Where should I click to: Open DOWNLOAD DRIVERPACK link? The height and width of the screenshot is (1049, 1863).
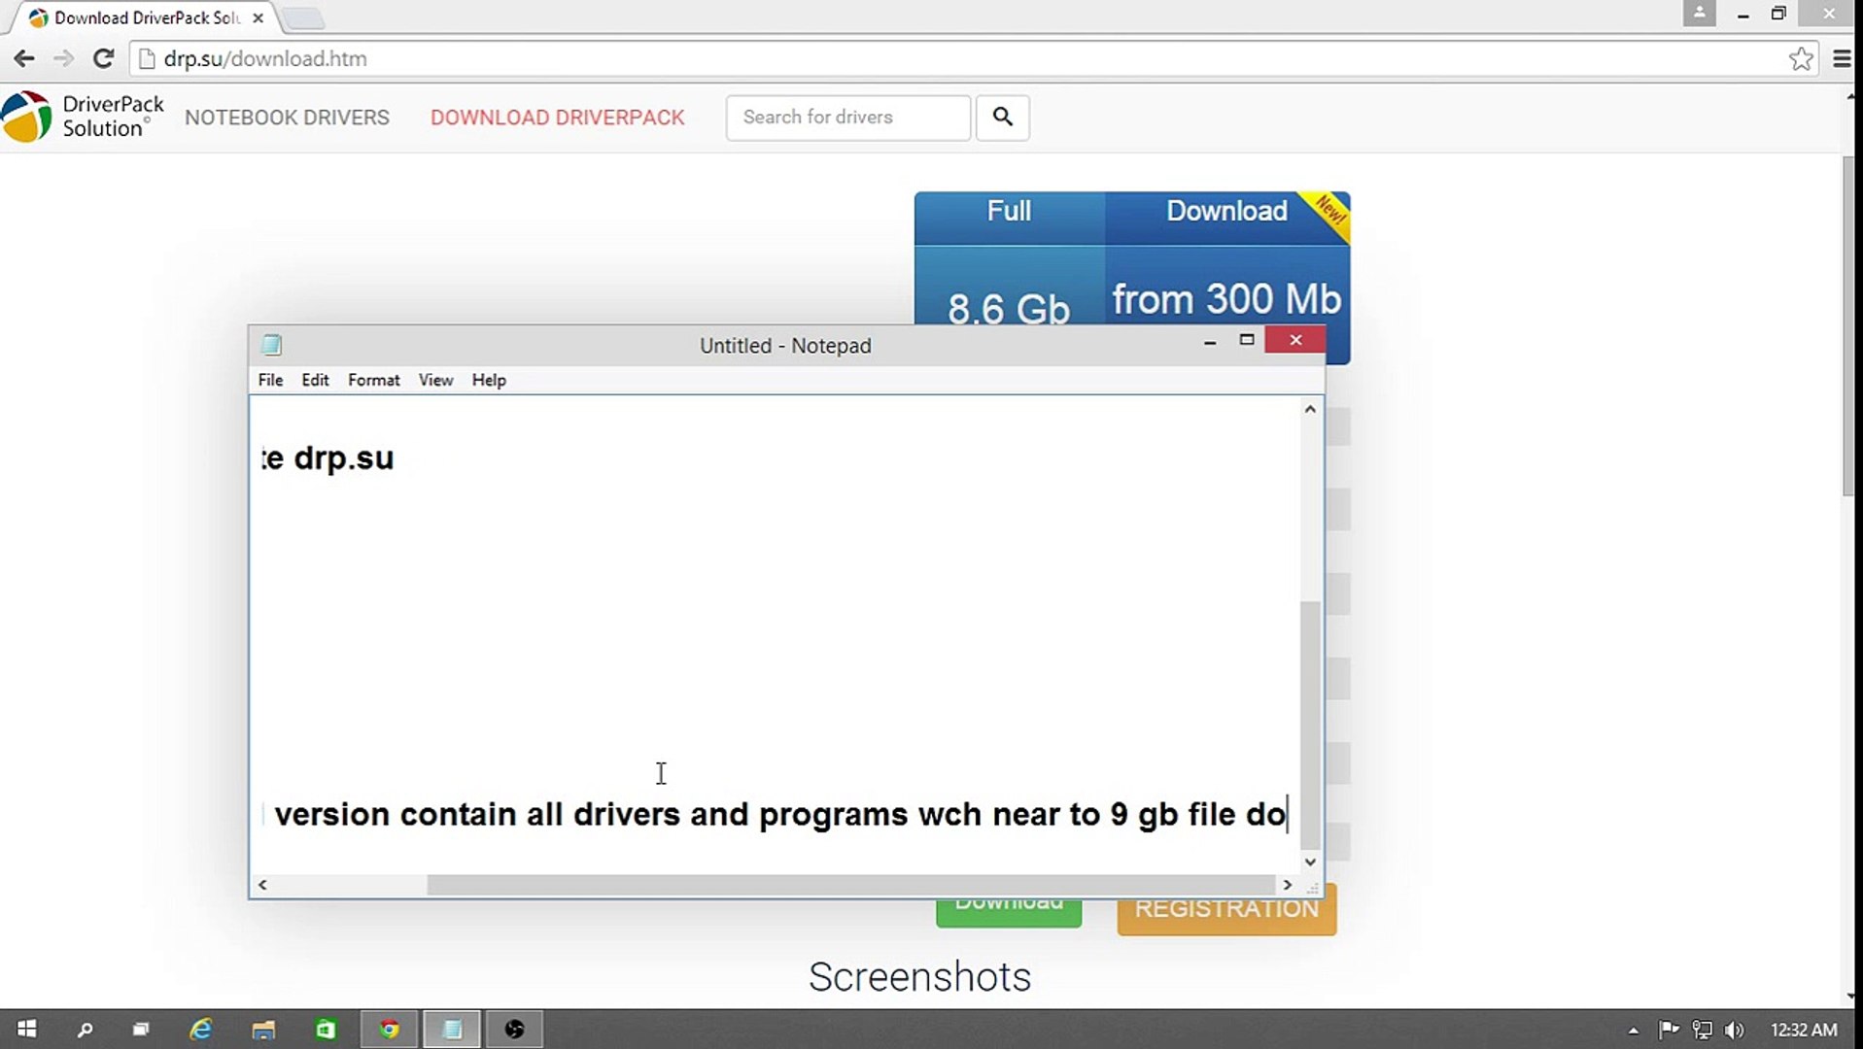[558, 118]
